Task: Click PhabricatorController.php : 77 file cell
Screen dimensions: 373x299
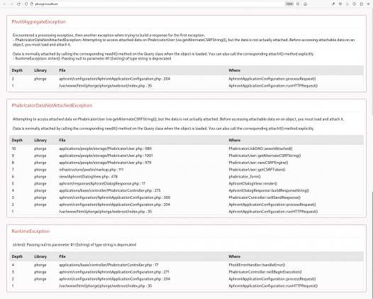Action: tap(108, 265)
